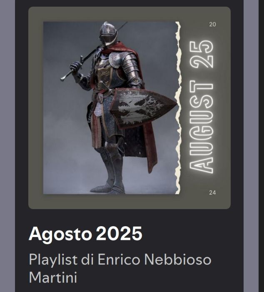Screen dimensions: 264x292
Task: Click the glowing AUGUST 25 cover text
Action: [x=201, y=107]
